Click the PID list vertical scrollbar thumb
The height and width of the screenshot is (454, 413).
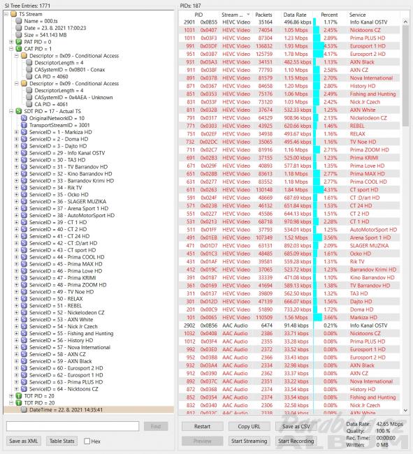click(x=405, y=76)
